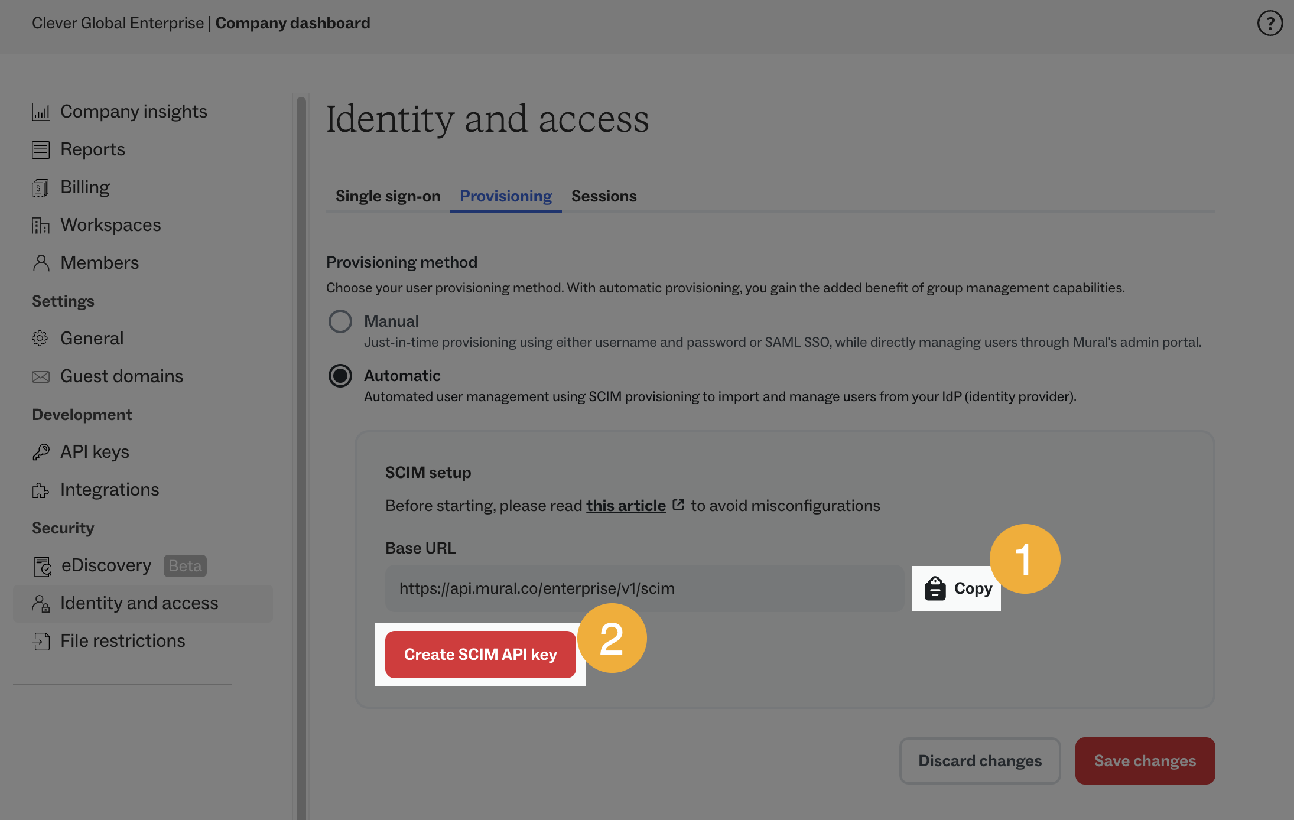This screenshot has height=820, width=1294.
Task: Open General settings
Action: click(92, 339)
